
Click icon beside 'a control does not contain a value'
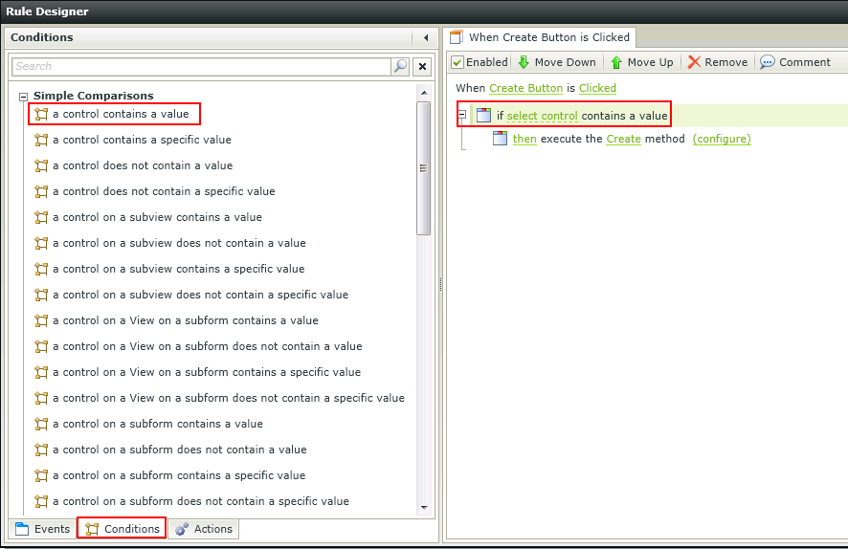coord(41,165)
